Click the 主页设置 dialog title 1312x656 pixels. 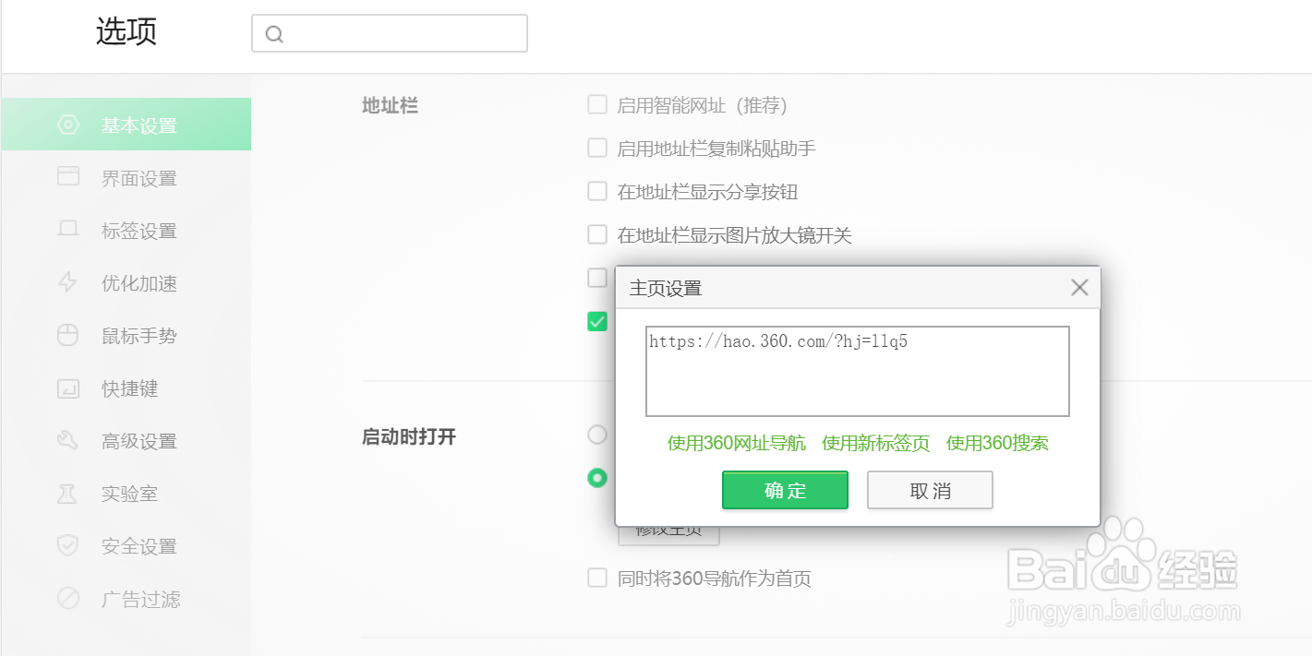click(666, 289)
